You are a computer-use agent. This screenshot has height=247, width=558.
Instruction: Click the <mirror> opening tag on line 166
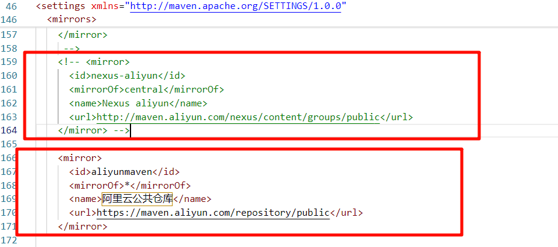pos(80,157)
